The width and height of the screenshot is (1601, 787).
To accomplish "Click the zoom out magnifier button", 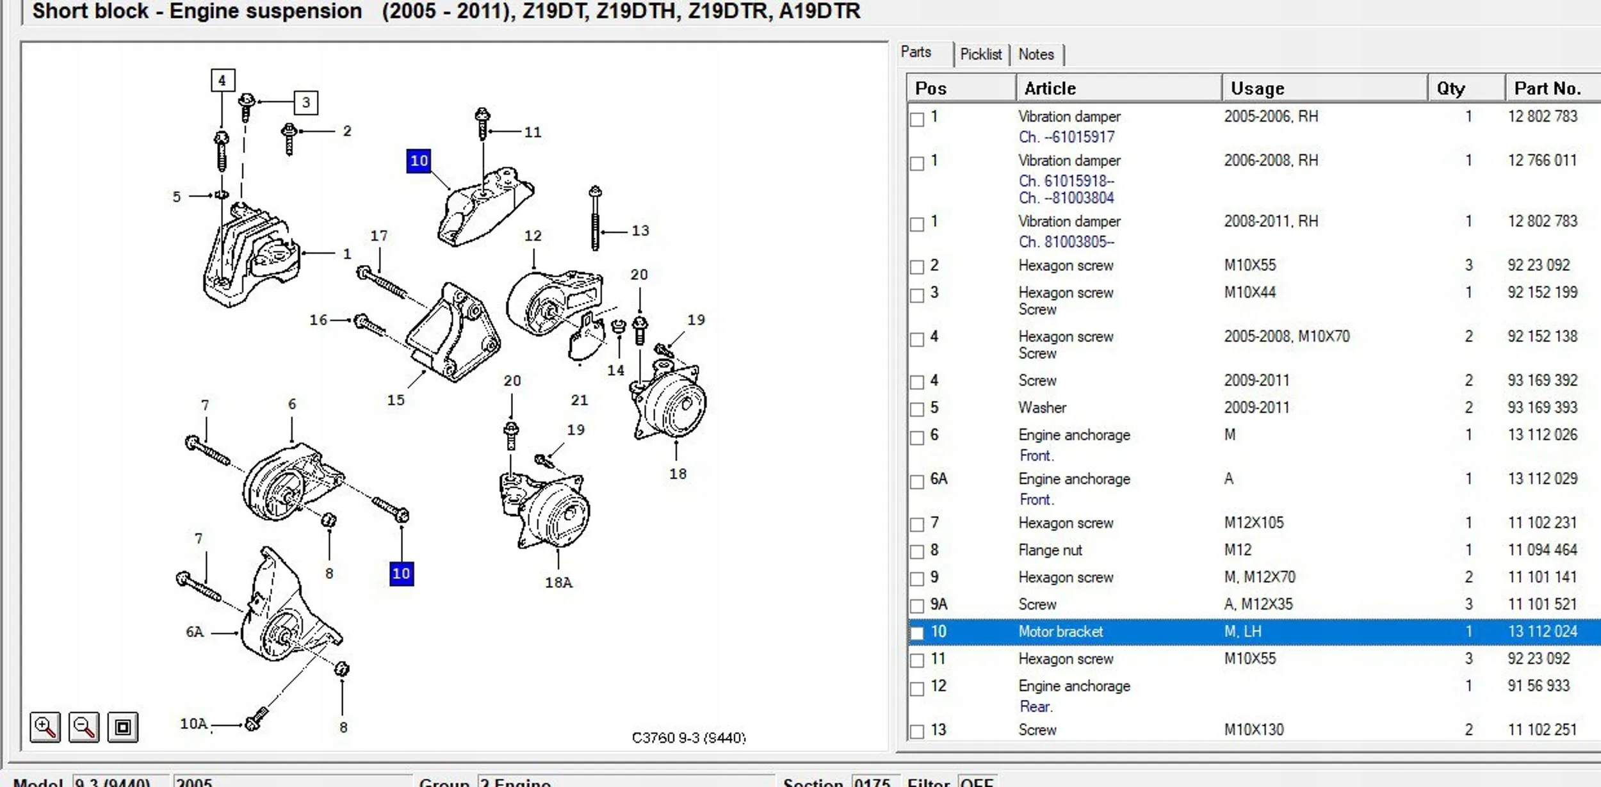I will (x=84, y=727).
